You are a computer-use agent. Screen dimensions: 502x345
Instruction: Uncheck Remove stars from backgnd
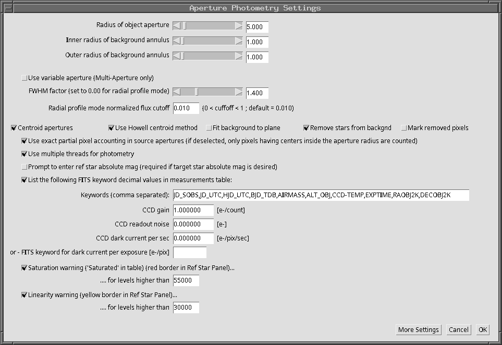pyautogui.click(x=307, y=128)
